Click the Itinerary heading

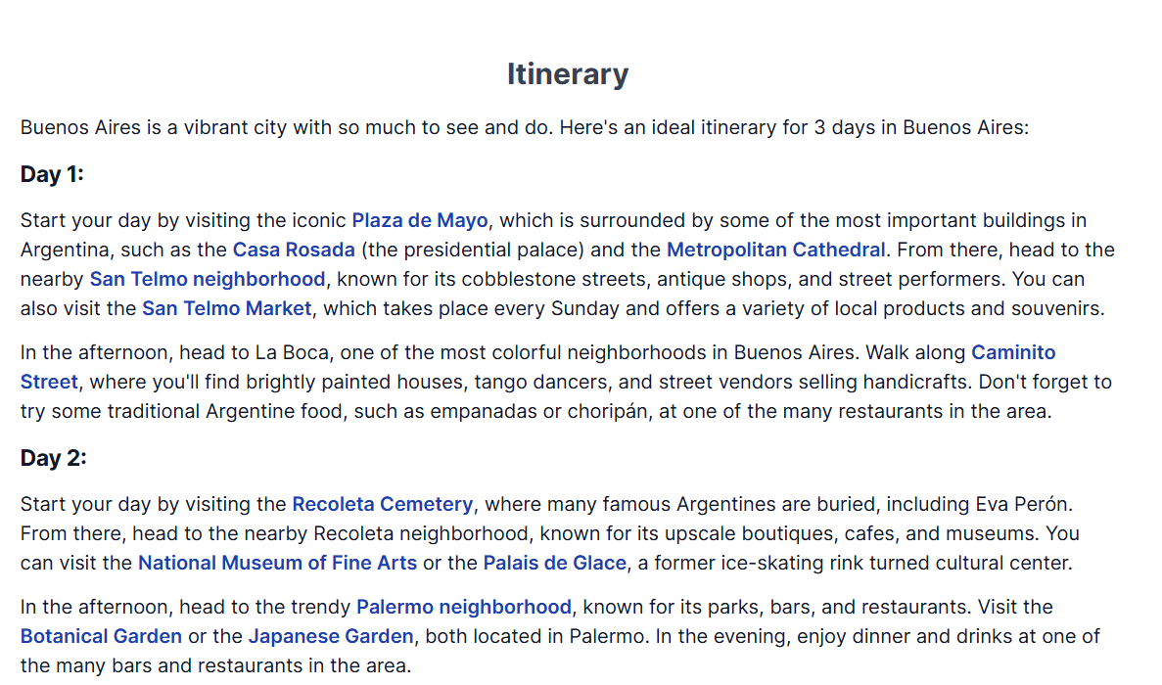(568, 74)
